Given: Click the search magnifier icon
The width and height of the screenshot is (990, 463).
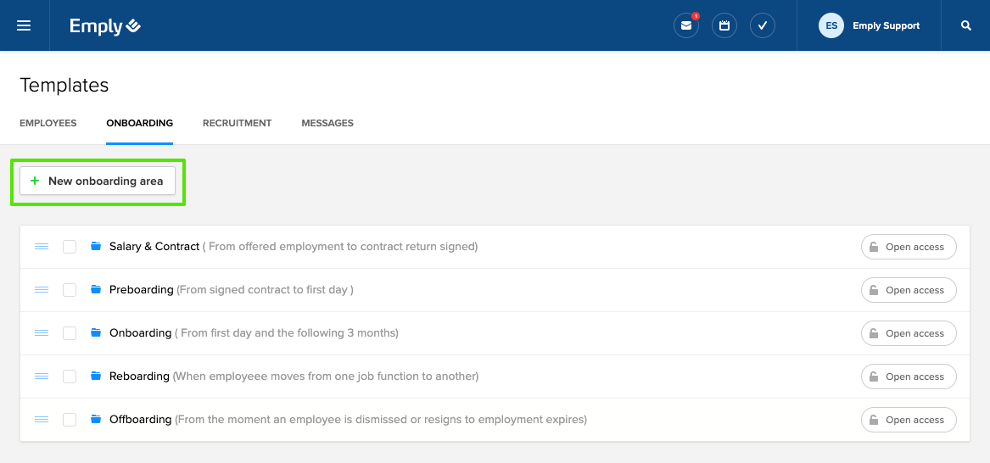Looking at the screenshot, I should 965,25.
